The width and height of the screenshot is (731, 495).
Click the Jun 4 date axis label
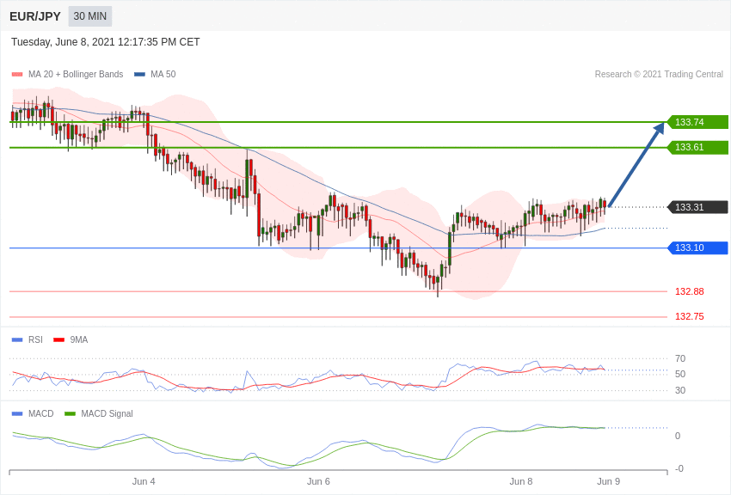pyautogui.click(x=144, y=481)
